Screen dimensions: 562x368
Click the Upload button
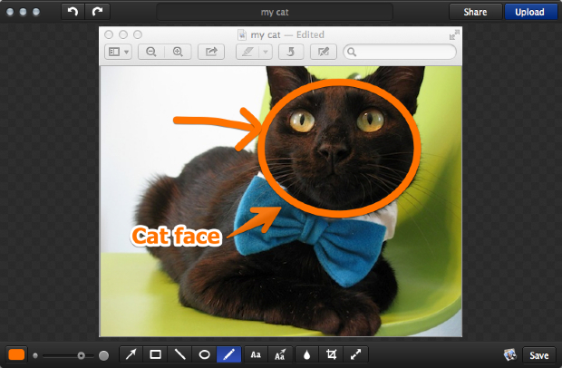529,12
